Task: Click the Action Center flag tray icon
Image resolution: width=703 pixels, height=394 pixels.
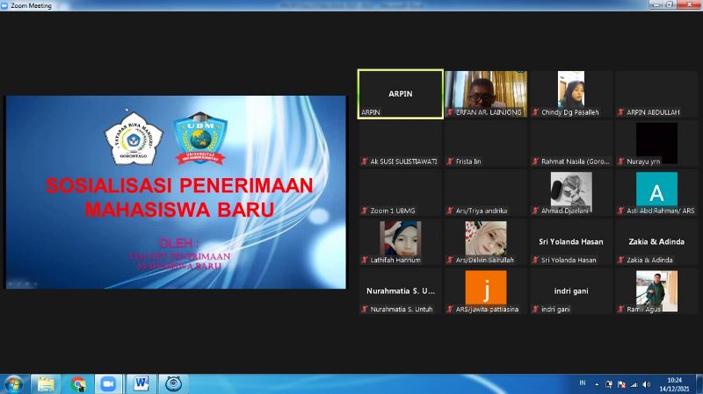Action: coord(622,384)
